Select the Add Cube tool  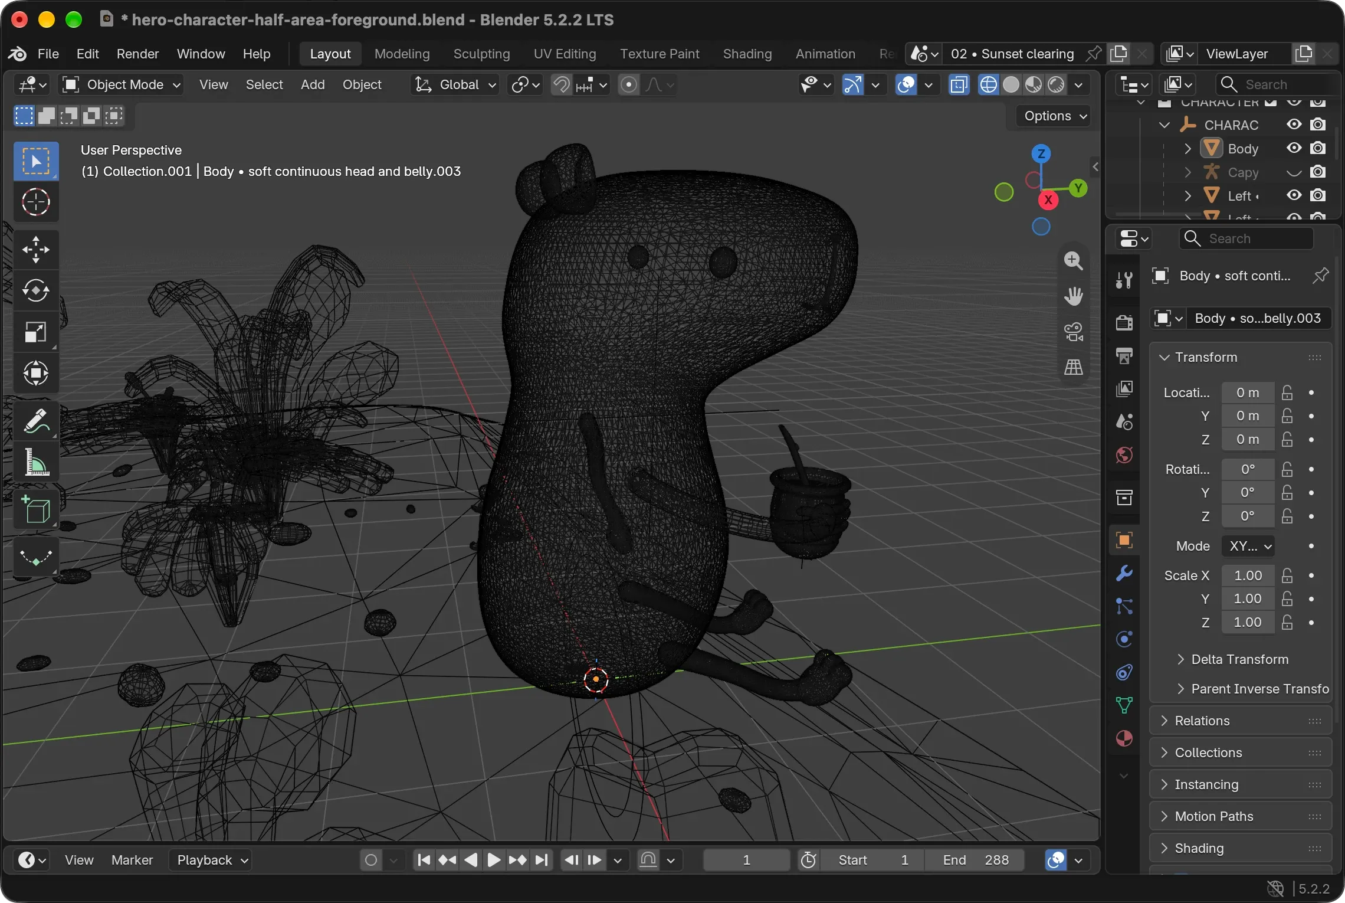click(36, 510)
